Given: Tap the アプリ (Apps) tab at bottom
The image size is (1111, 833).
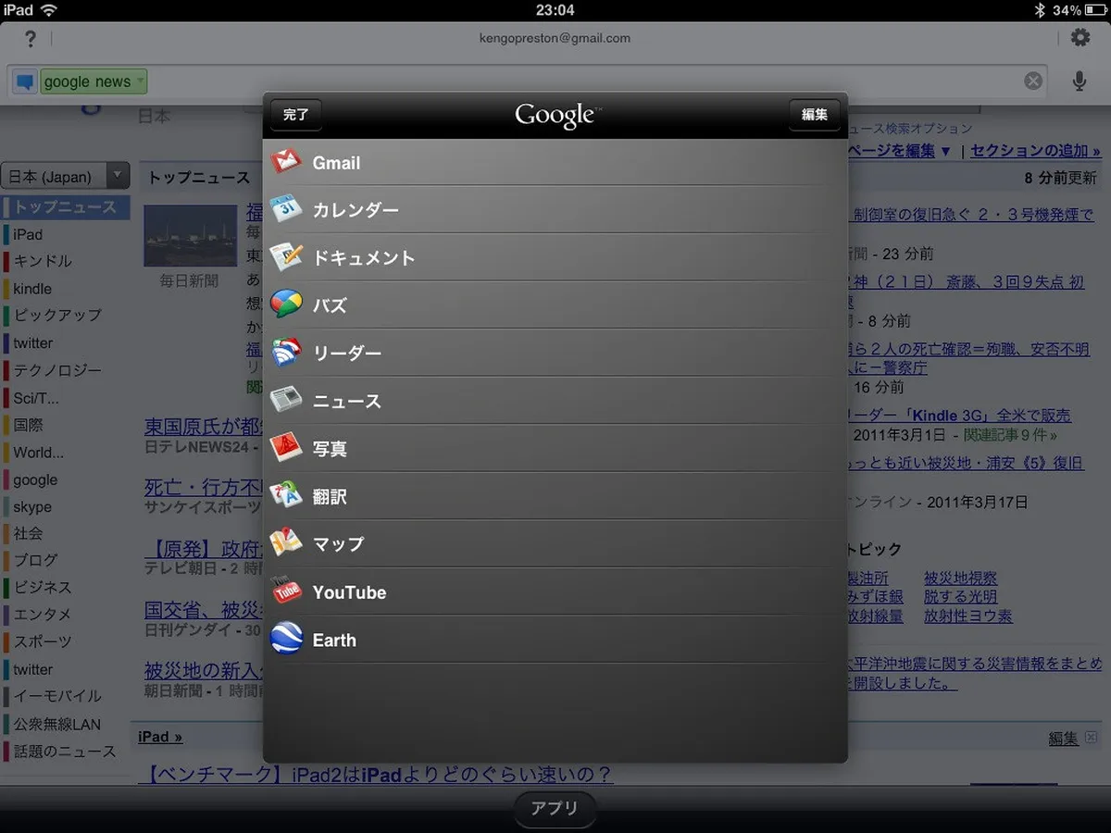Looking at the screenshot, I should click(x=555, y=808).
